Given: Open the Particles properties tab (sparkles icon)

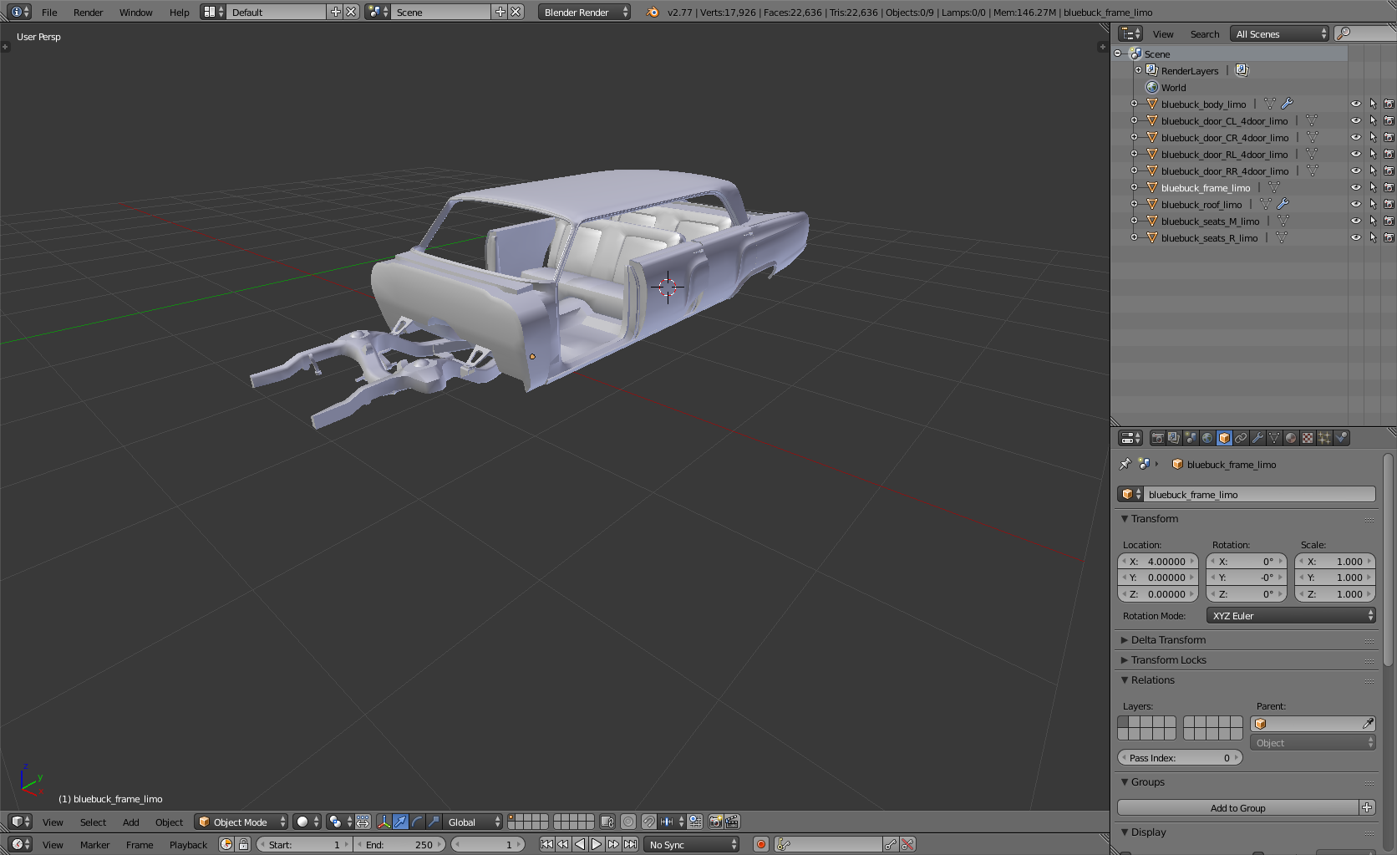Looking at the screenshot, I should coord(1324,438).
